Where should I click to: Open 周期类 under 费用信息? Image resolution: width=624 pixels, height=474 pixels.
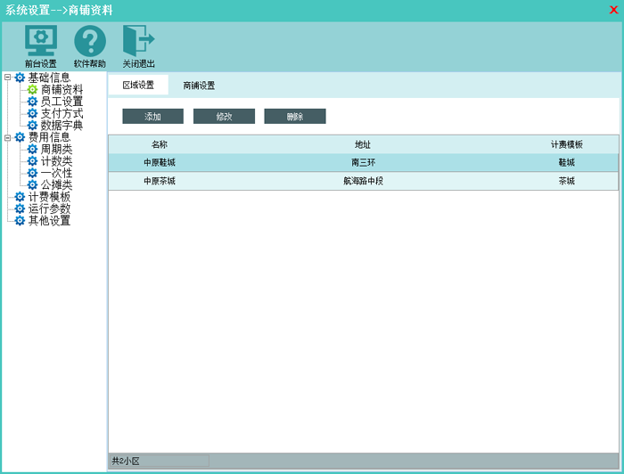click(x=56, y=150)
